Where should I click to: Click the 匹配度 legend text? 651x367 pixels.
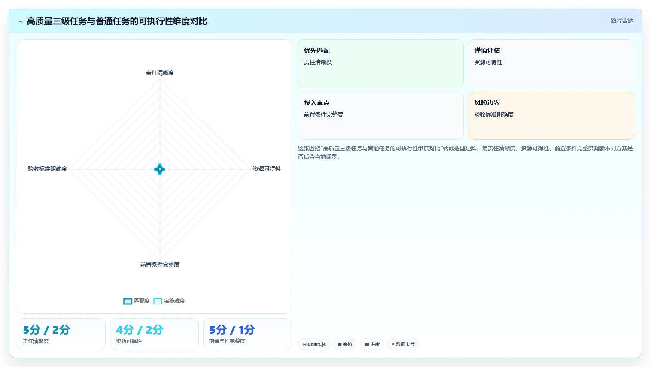click(142, 301)
